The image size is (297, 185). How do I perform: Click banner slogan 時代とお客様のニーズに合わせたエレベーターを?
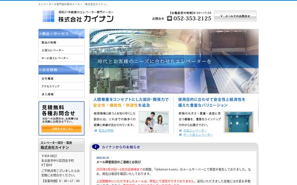pyautogui.click(x=155, y=62)
